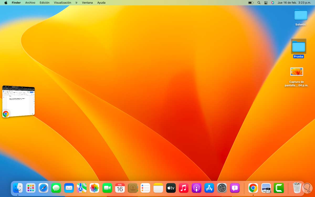The height and width of the screenshot is (197, 315).
Task: Open Camtasia green icon in Dock
Action: 279,188
